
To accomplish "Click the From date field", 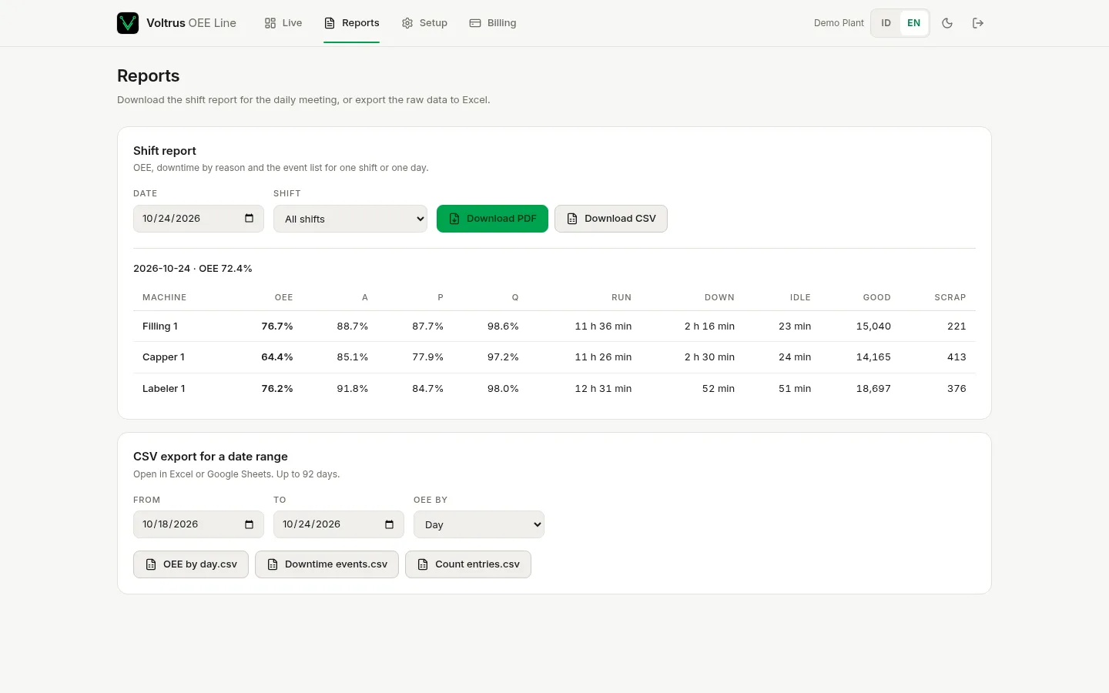I will (x=199, y=524).
